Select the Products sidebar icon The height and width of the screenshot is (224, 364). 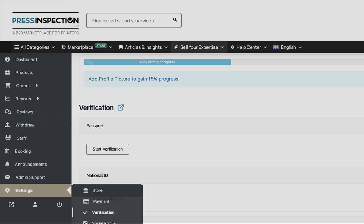8,72
